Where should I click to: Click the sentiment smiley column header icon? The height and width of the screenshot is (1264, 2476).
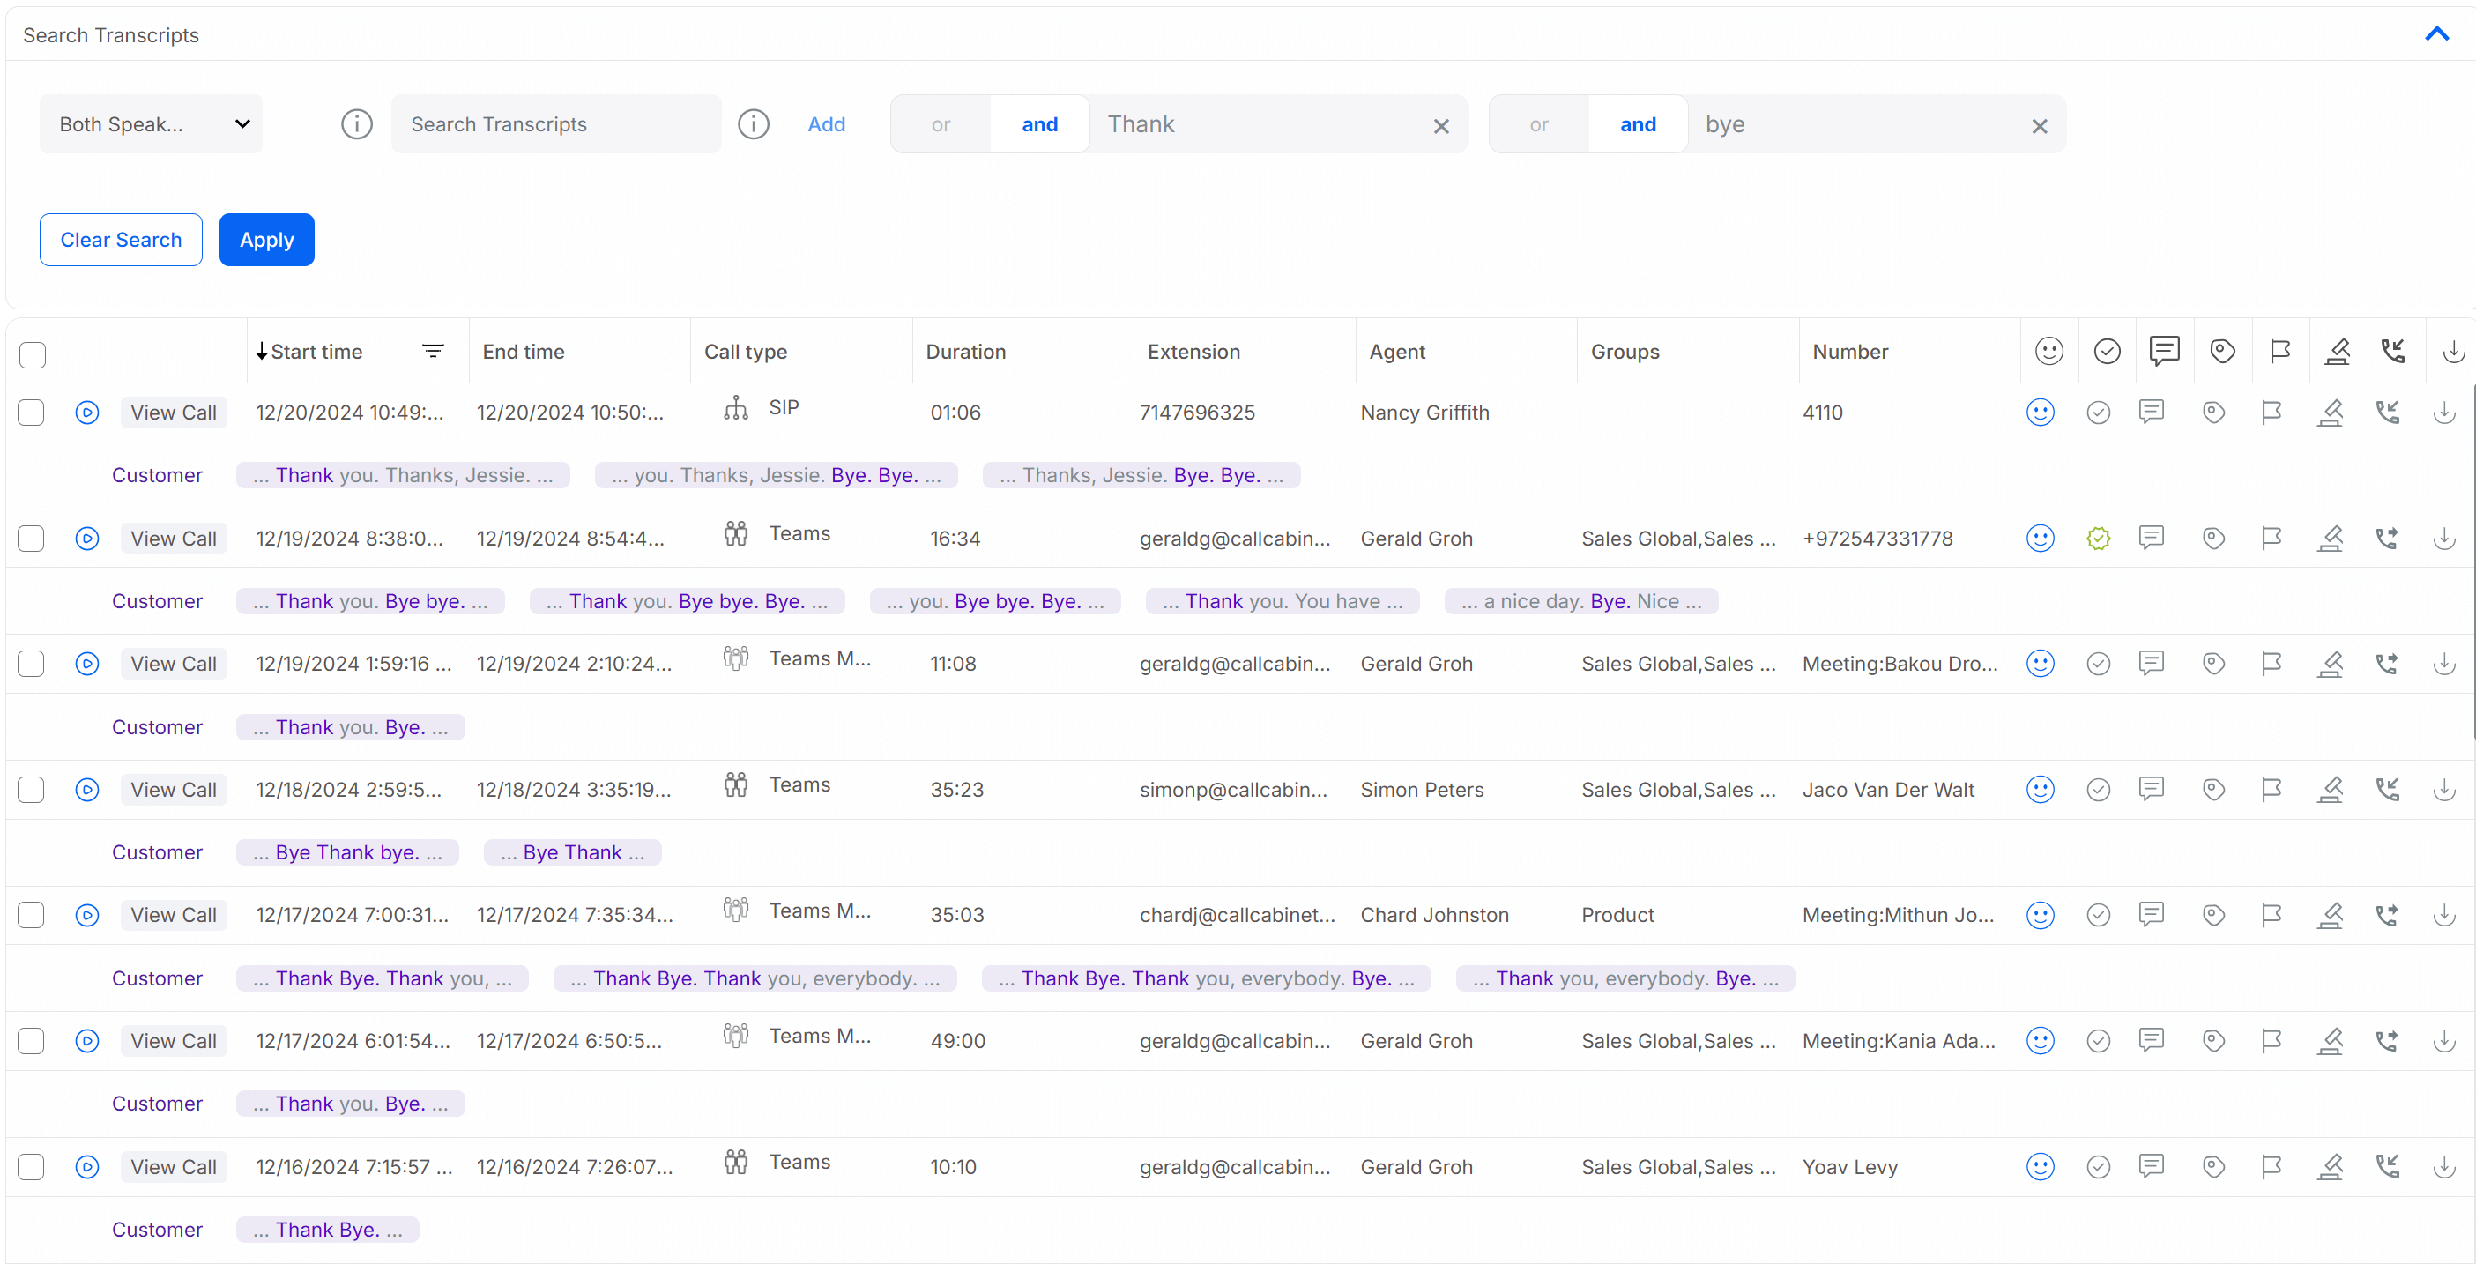[2049, 352]
